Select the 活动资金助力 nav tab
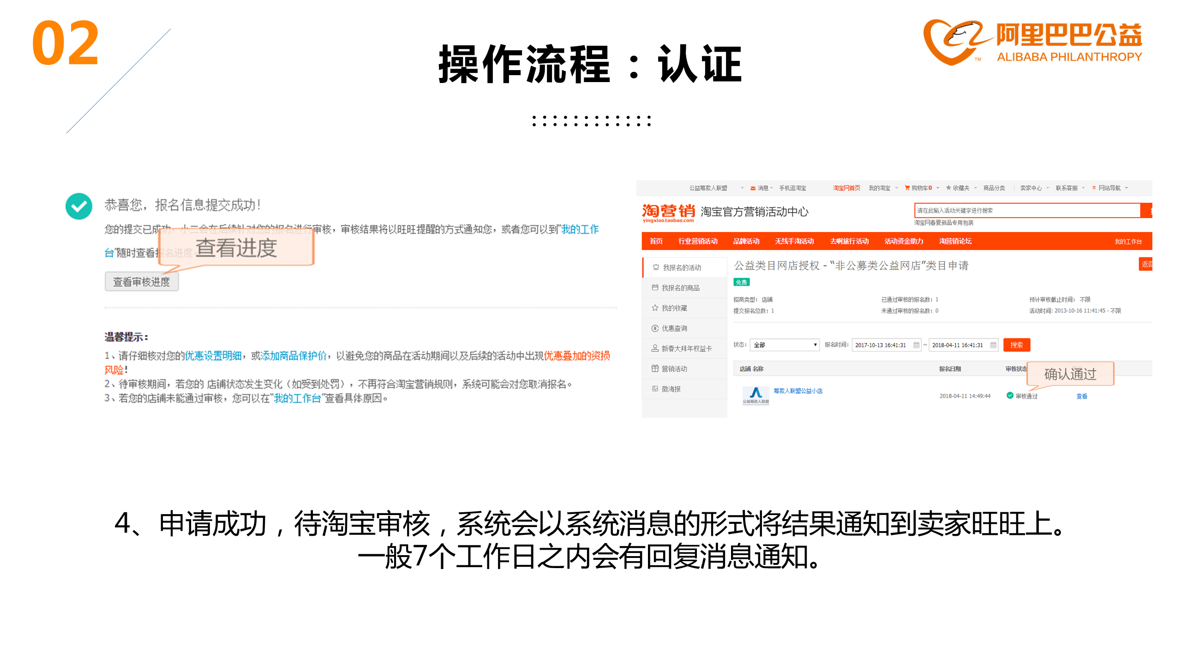 (x=904, y=241)
